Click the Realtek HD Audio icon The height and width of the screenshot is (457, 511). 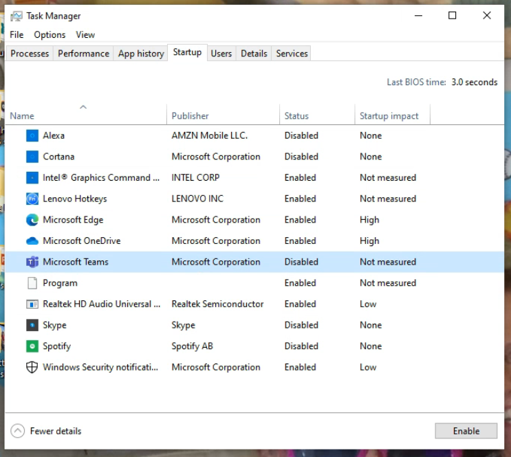point(32,304)
